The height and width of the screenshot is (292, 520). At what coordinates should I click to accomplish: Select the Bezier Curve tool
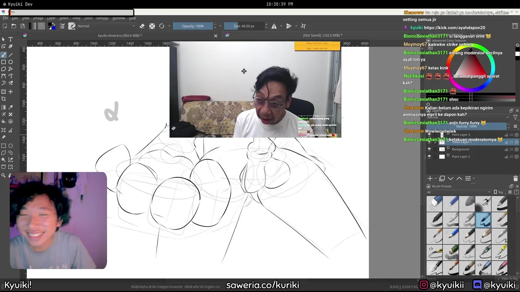click(x=4, y=76)
